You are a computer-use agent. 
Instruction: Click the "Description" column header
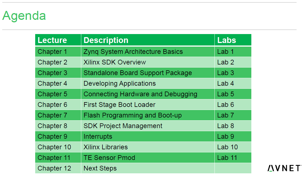(148, 40)
